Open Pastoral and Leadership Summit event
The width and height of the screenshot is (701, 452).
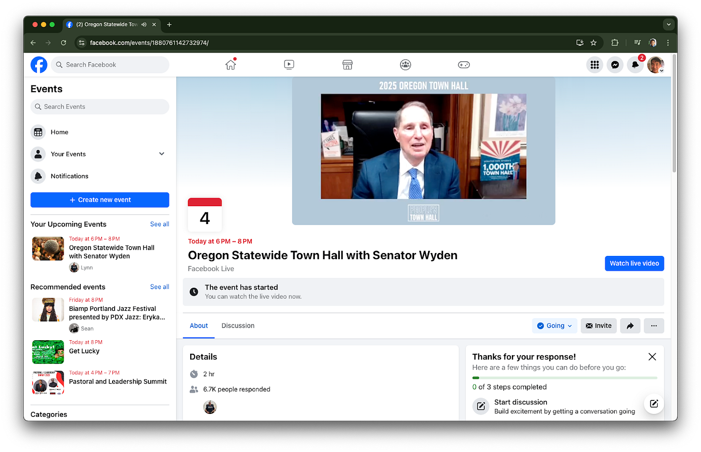pos(100,382)
